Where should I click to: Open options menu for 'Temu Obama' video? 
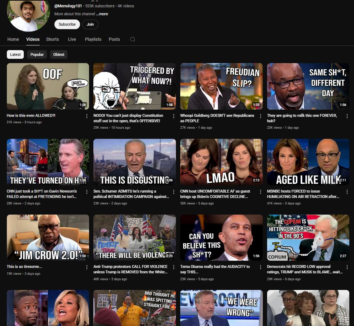pos(261,267)
